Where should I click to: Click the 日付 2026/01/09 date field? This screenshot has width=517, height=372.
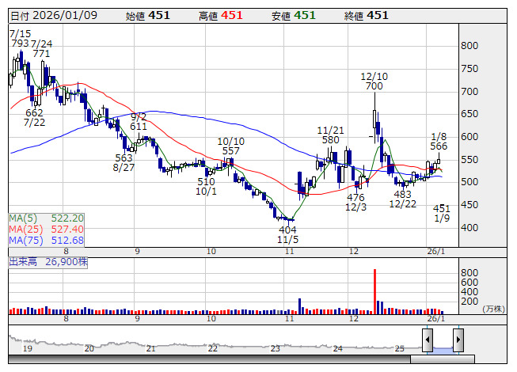(55, 15)
